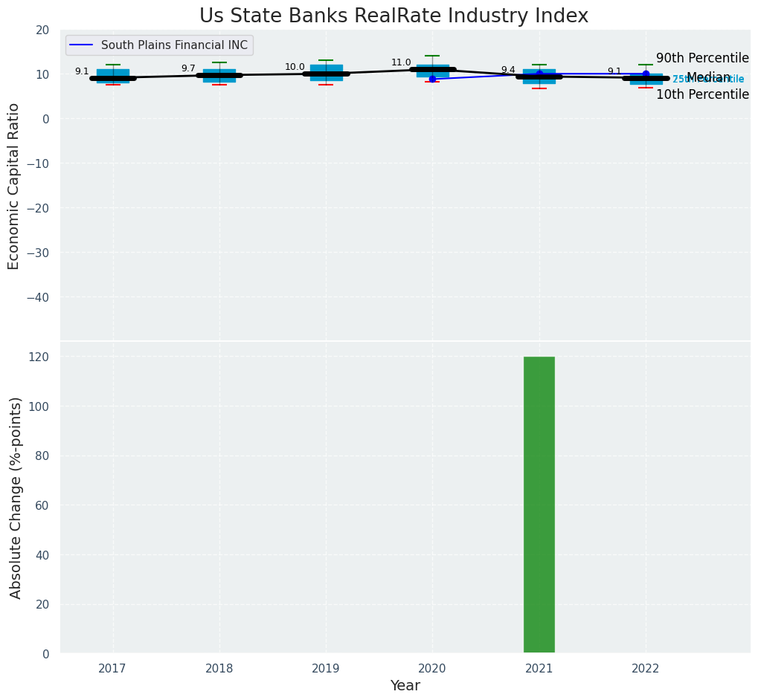Viewport: 758px width, 700px height.
Task: Select the chart title text
Action: click(394, 16)
